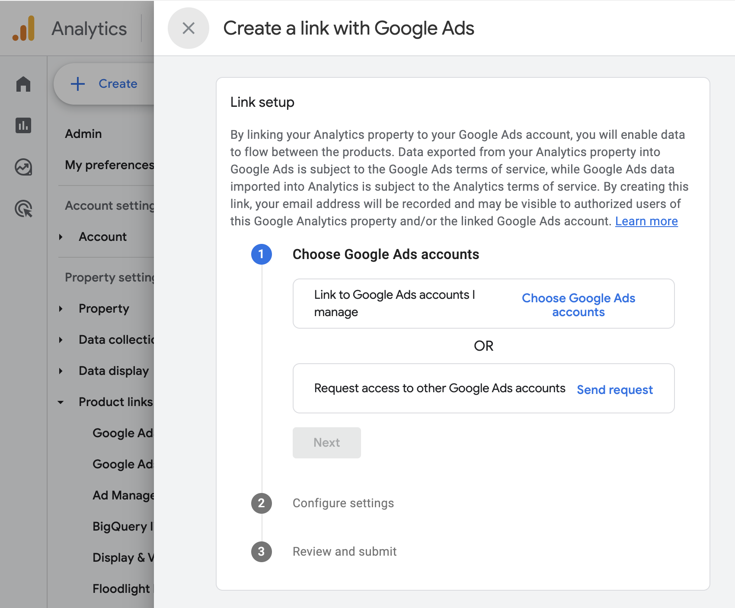Click Account settings section label
The width and height of the screenshot is (735, 608).
click(109, 205)
